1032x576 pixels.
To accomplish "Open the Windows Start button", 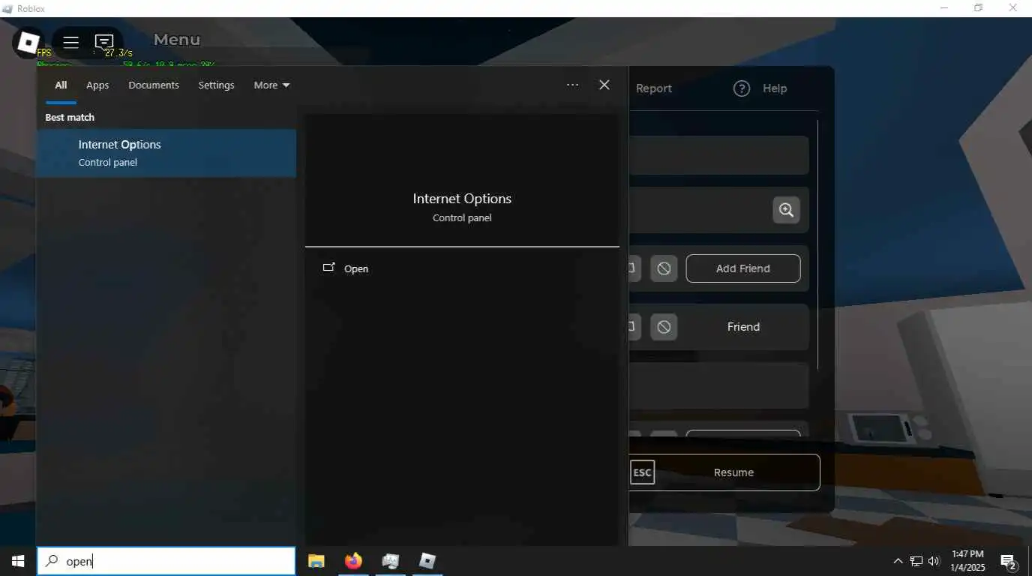I will coord(18,561).
